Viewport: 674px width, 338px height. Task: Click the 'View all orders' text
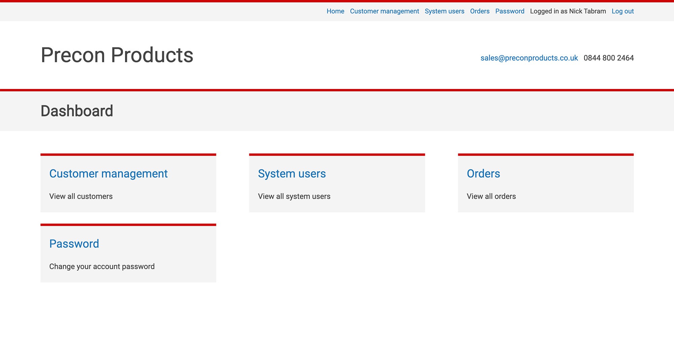[491, 196]
